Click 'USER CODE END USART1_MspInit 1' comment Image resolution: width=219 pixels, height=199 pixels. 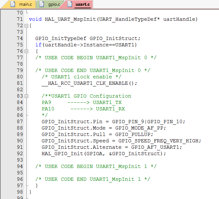(x=93, y=179)
